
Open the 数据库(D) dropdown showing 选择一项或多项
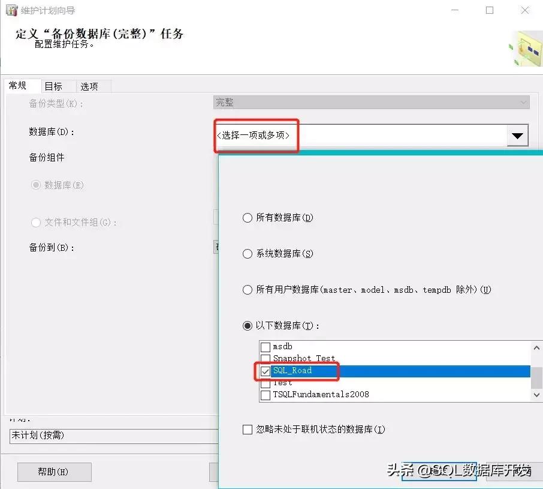pos(517,135)
